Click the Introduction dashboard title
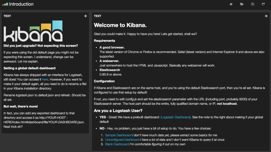 click(21, 4)
